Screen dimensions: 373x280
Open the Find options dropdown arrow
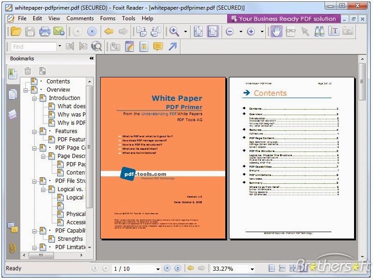(60, 46)
